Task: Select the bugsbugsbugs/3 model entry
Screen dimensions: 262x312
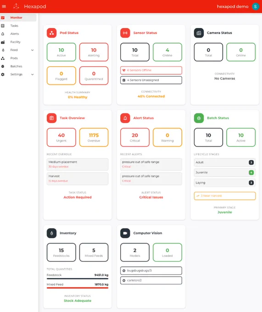Action: point(151,271)
